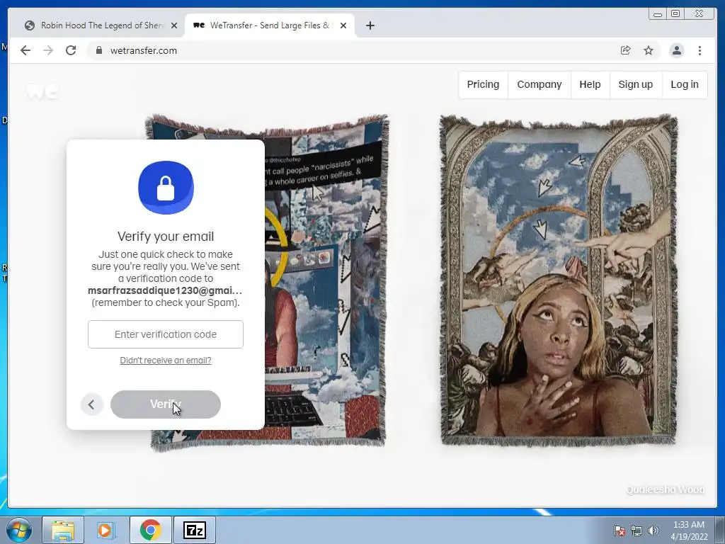The width and height of the screenshot is (725, 544).
Task: Click the right tapestry artwork image
Action: pos(559,280)
